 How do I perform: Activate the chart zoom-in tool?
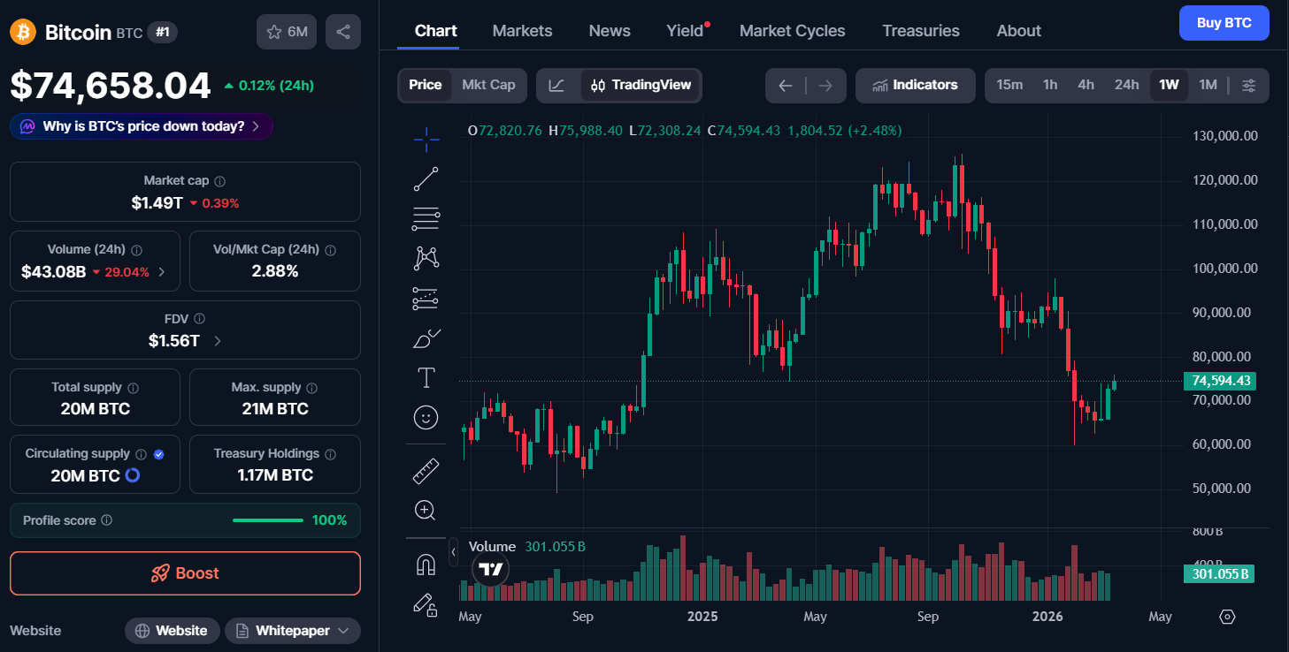[x=426, y=510]
